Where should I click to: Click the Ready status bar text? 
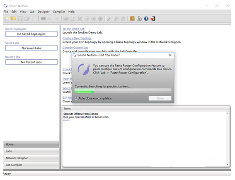point(7,174)
